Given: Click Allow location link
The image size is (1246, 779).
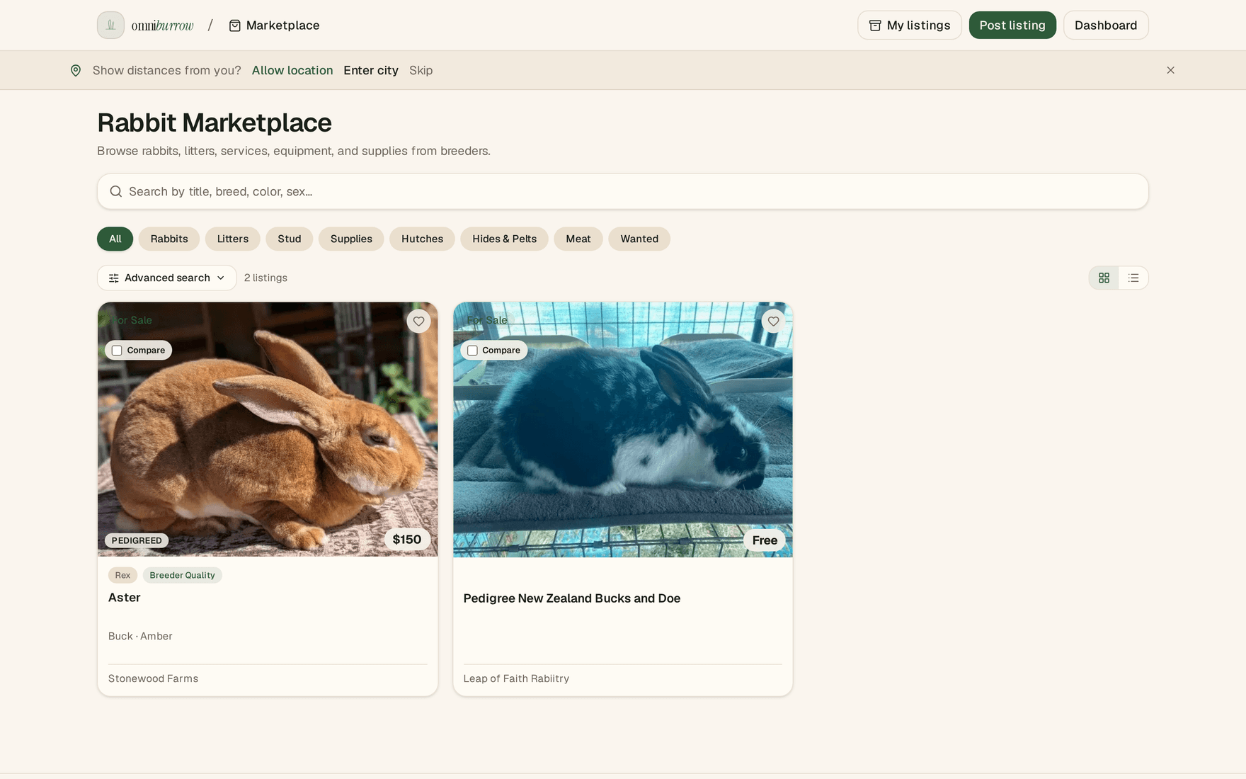Looking at the screenshot, I should tap(292, 70).
